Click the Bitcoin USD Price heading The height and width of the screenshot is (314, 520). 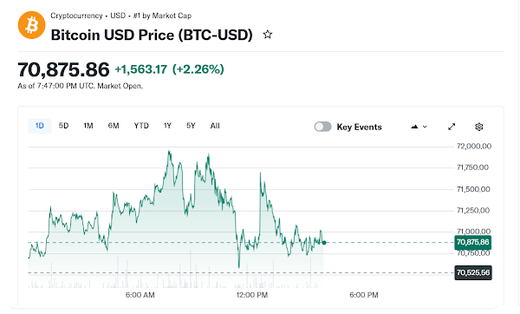(x=152, y=35)
